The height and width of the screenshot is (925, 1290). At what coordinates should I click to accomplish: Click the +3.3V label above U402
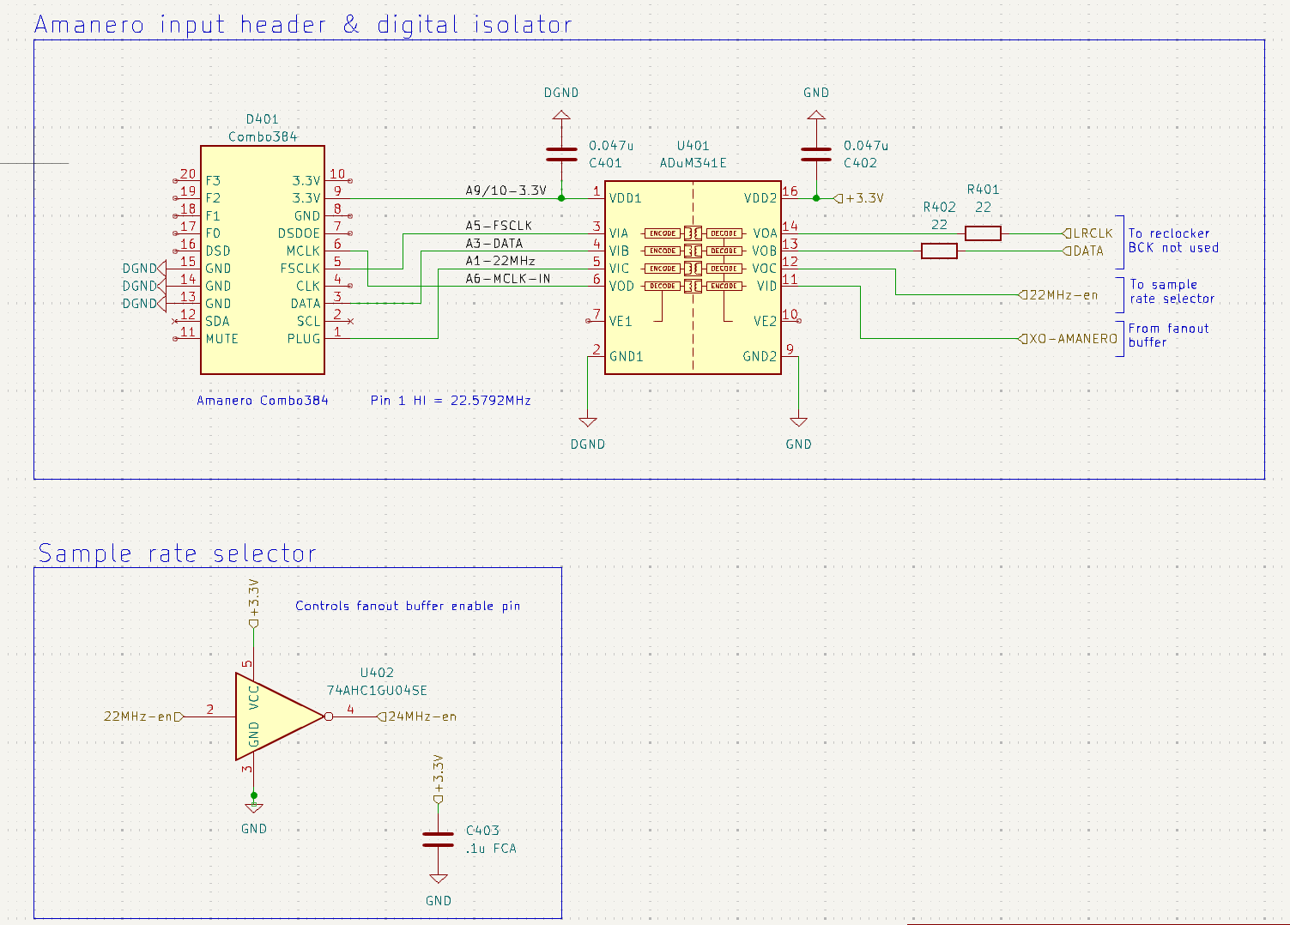tap(253, 605)
